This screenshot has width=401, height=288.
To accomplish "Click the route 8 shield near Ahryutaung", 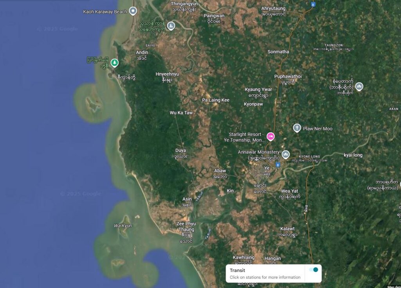I will click(x=313, y=4).
